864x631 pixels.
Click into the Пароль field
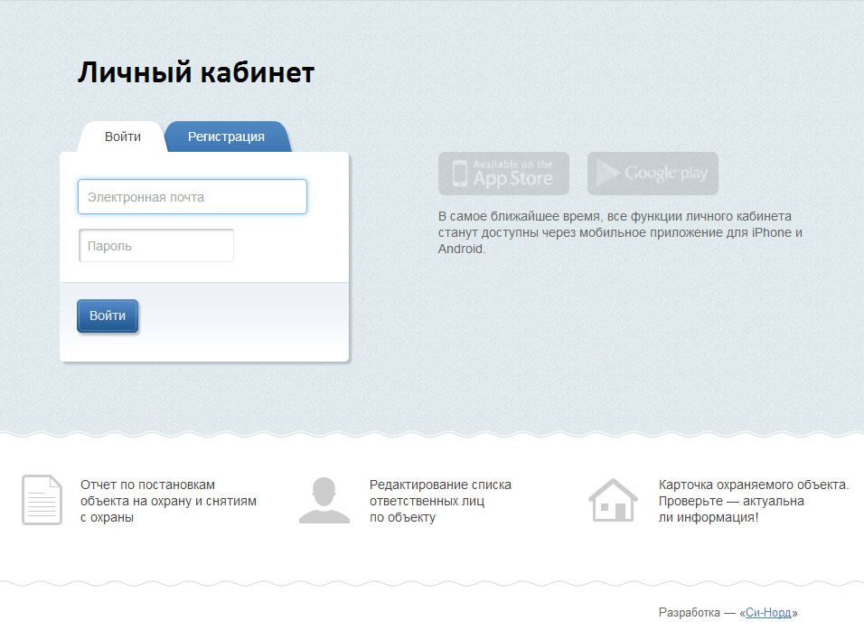[x=156, y=246]
